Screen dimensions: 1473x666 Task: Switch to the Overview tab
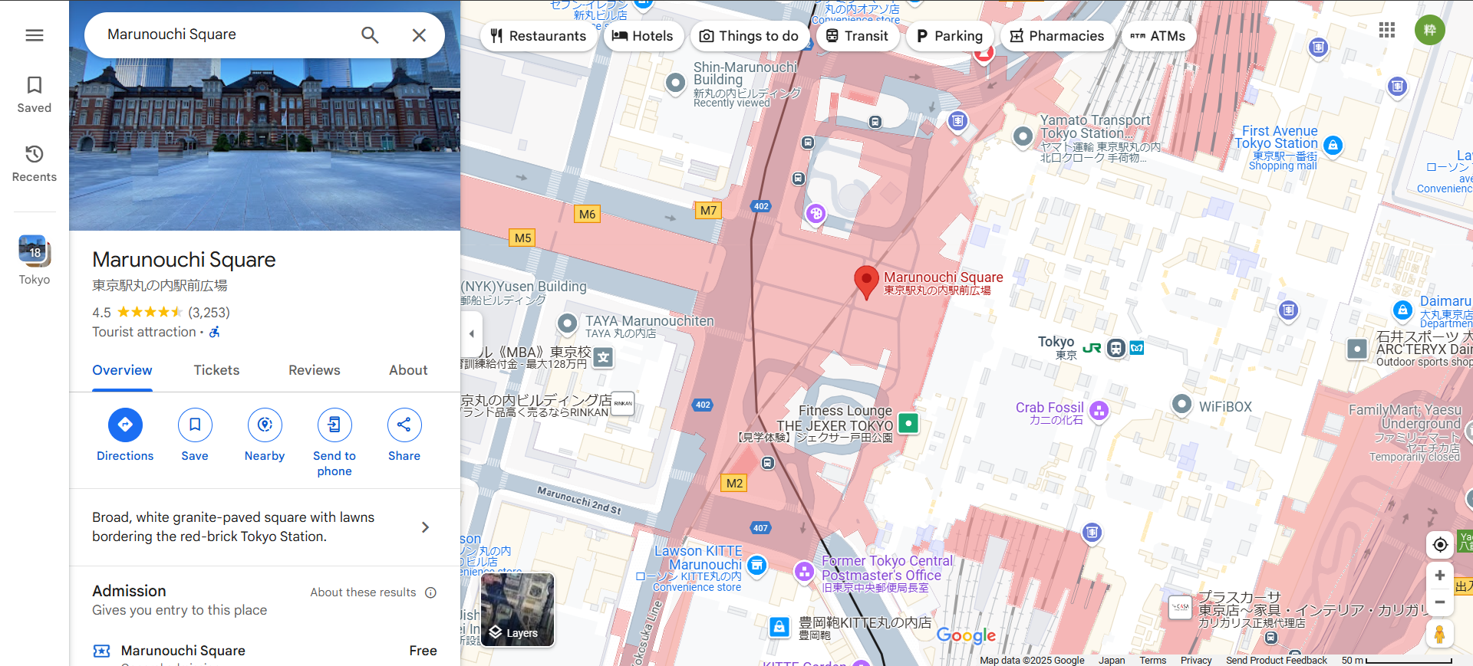(x=122, y=370)
